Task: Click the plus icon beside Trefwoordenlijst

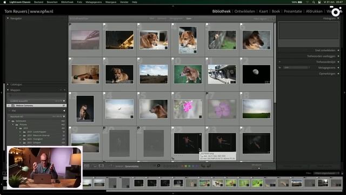Action: [280, 62]
